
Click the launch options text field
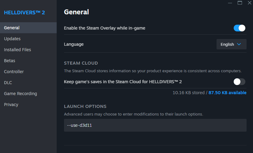tap(155, 125)
